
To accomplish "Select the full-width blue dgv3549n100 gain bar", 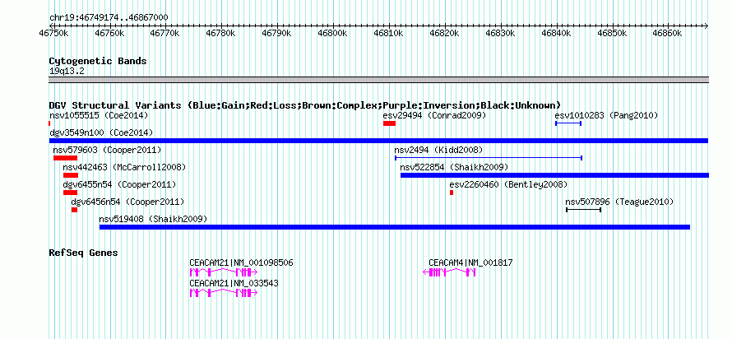I will (378, 141).
